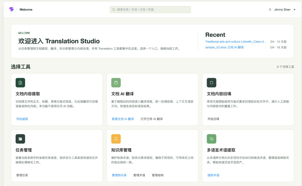
Task: Click the 管理知识库 link
Action: pos(119,175)
